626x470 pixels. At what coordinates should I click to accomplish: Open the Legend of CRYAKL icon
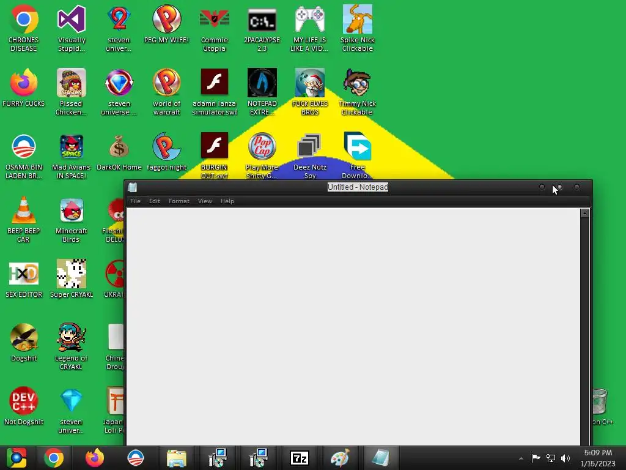tap(72, 347)
